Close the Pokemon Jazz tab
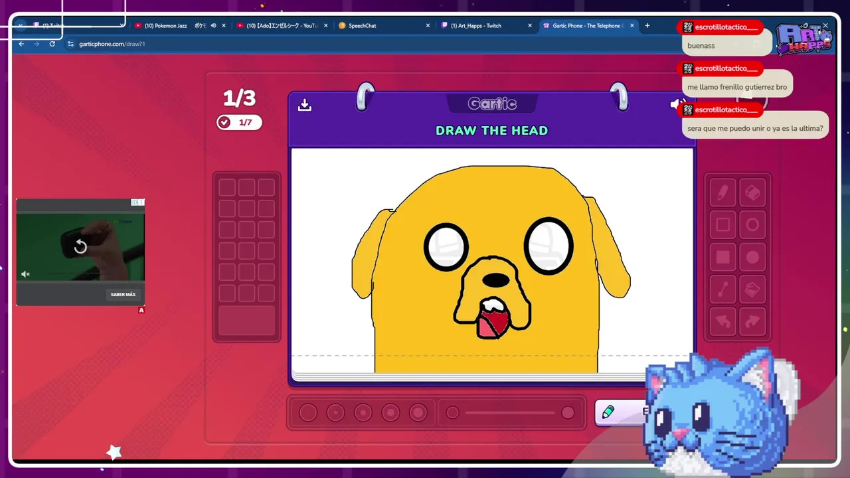Image resolution: width=850 pixels, height=478 pixels. [224, 26]
